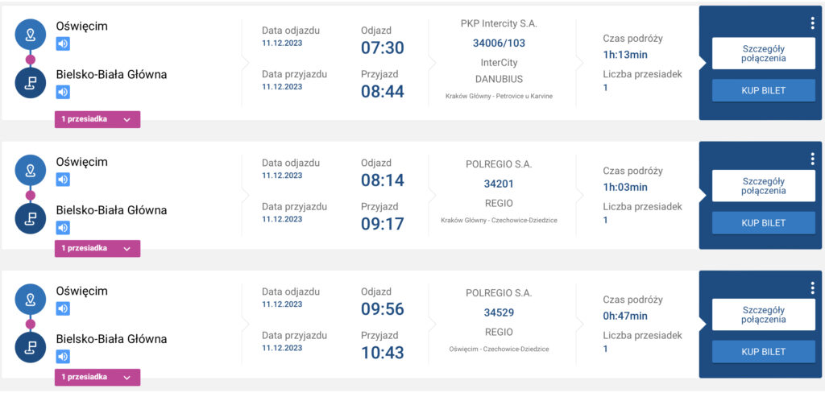
Task: Click speaker icon under Oświęcim in 08:14 connection
Action: [63, 180]
